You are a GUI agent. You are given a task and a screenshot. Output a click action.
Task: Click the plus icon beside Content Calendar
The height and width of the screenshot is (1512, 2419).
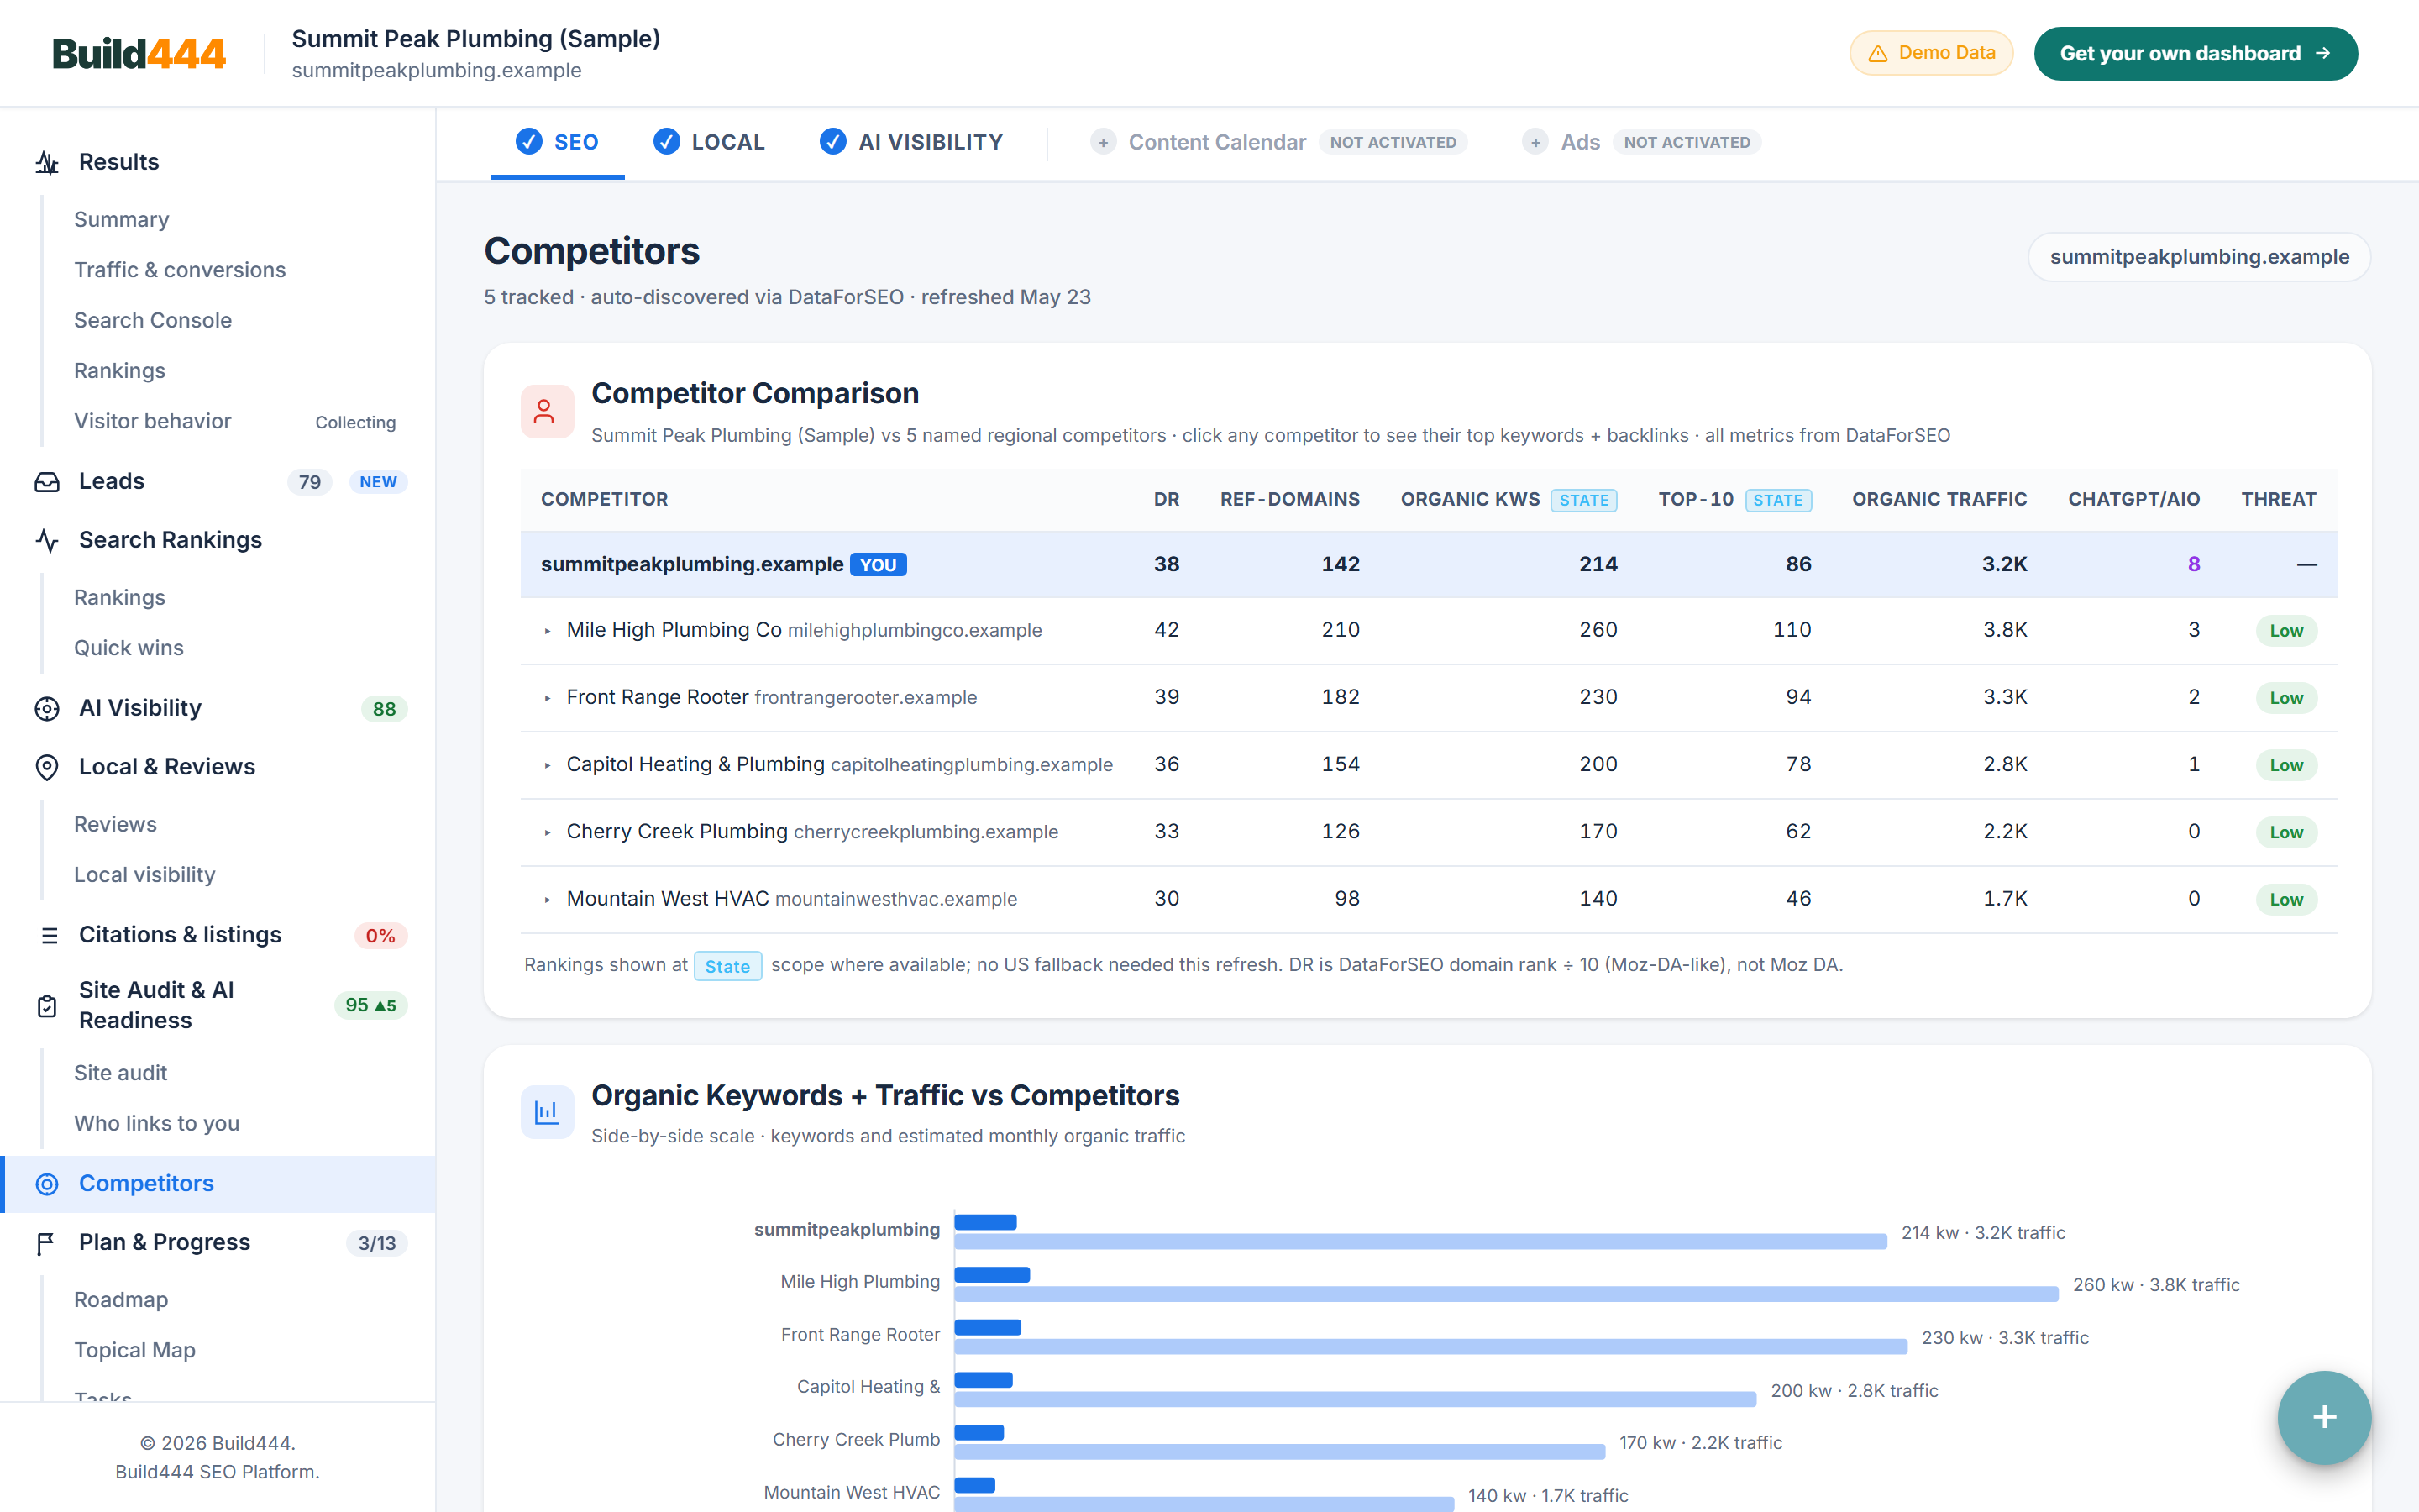[x=1103, y=142]
